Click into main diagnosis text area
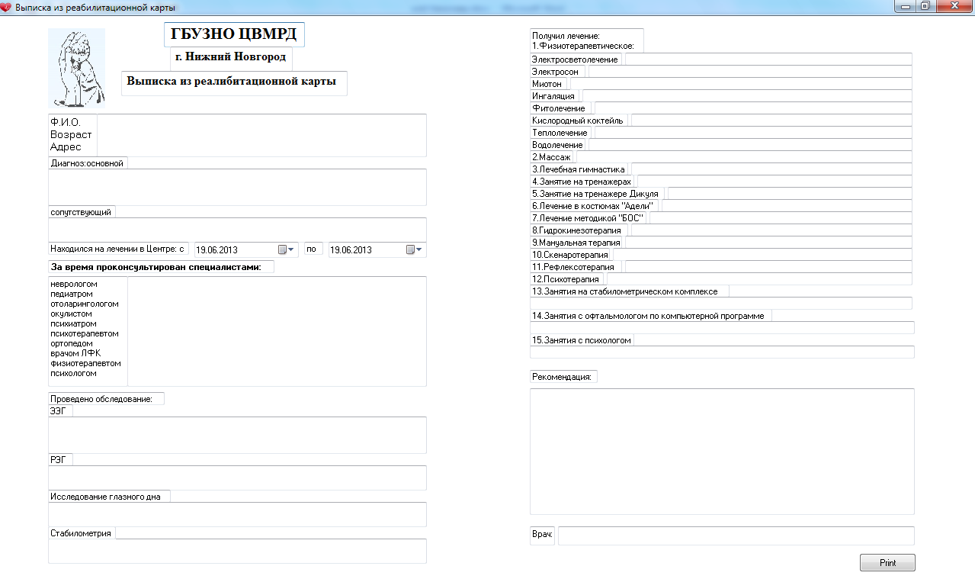 (237, 187)
